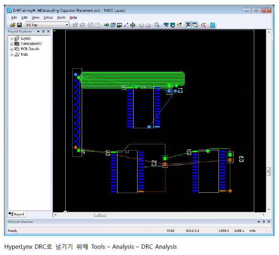The height and width of the screenshot is (255, 279).
Task: Pin the Project Explorer panel
Action: pos(43,31)
